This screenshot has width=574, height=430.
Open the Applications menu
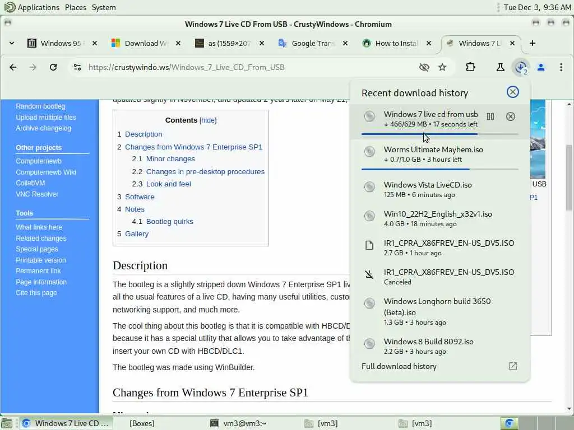[31, 7]
